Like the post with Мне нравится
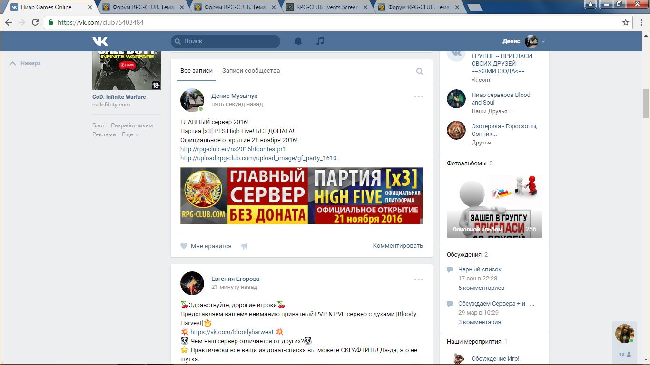Screen dimensions: 650x365 (206, 246)
